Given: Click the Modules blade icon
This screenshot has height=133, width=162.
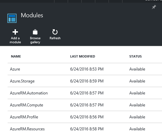Looking at the screenshot, I should pos(12,18).
